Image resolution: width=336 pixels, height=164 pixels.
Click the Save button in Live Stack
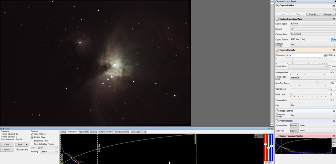point(20,145)
